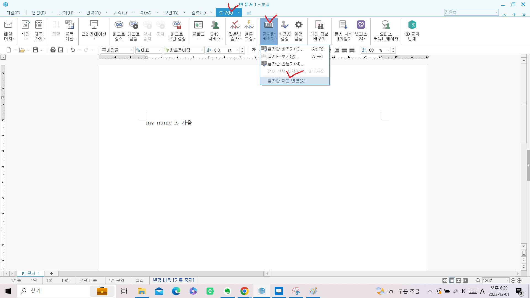Click the print icon in the toolbar
The width and height of the screenshot is (530, 298).
(x=53, y=50)
